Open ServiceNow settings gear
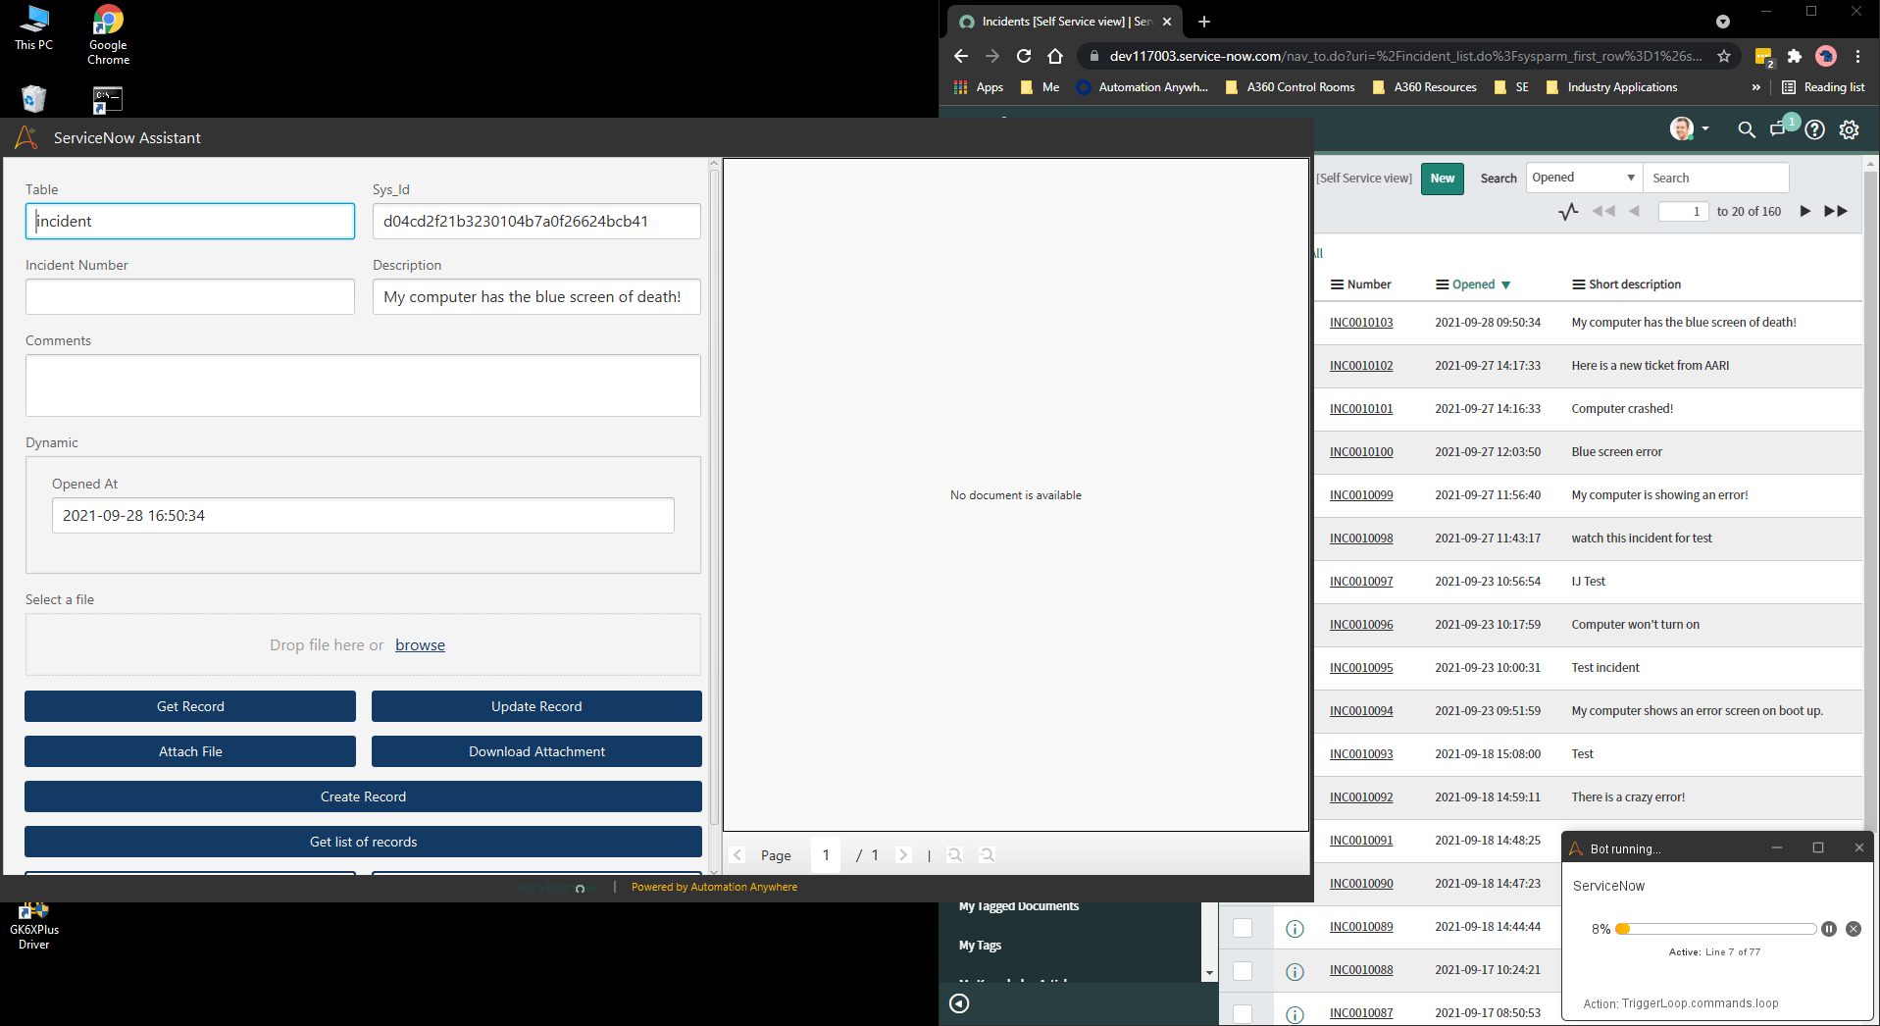Screen dimensions: 1880x1026 (x=1850, y=129)
